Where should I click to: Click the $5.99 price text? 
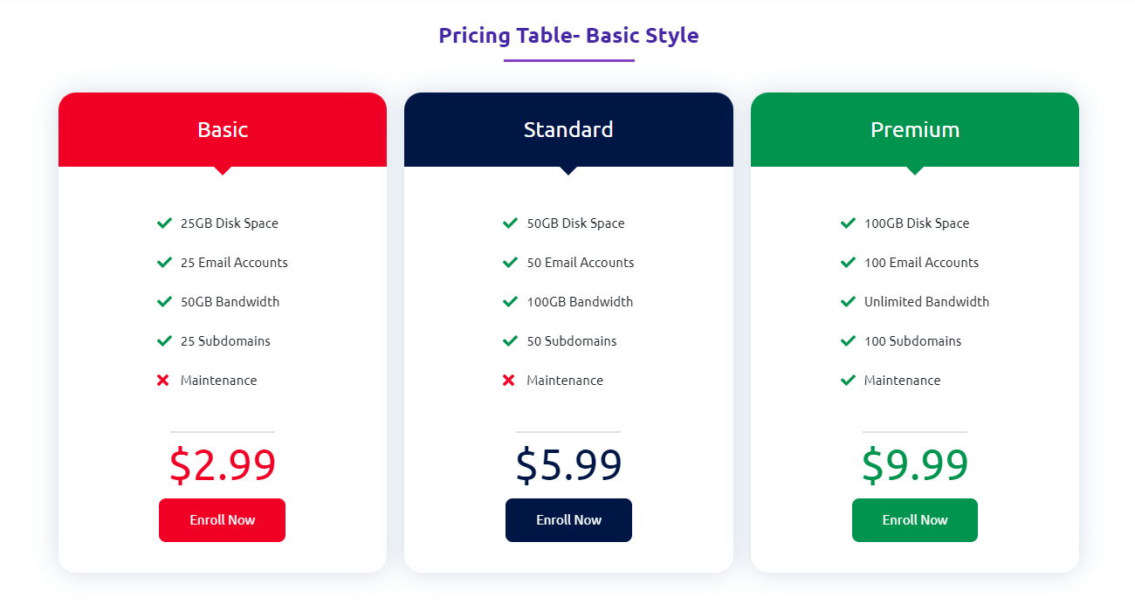(x=568, y=465)
